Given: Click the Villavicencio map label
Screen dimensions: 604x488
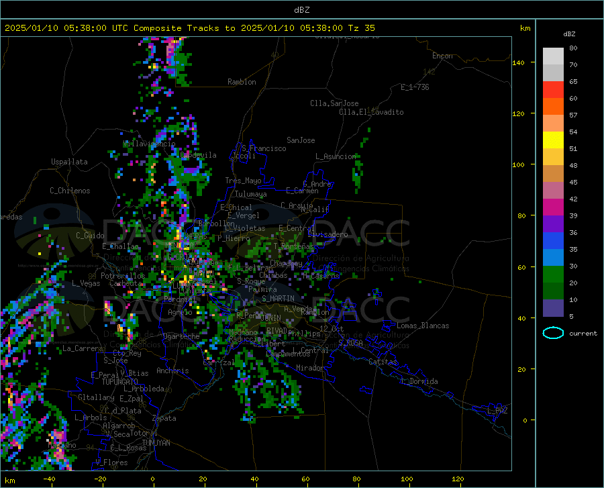Looking at the screenshot, I should [149, 144].
